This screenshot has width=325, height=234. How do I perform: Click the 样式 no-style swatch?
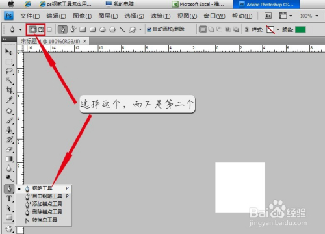(x=270, y=30)
